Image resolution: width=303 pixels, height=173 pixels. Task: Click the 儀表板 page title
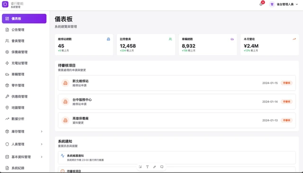(x=63, y=19)
